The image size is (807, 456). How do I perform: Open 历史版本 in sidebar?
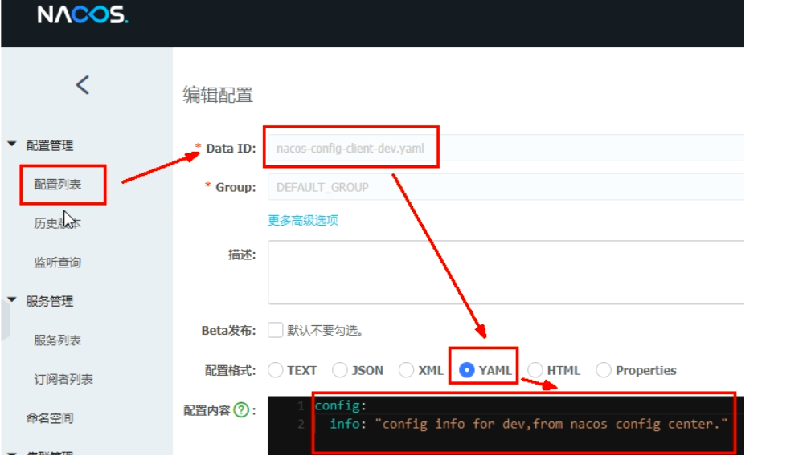[x=58, y=223]
